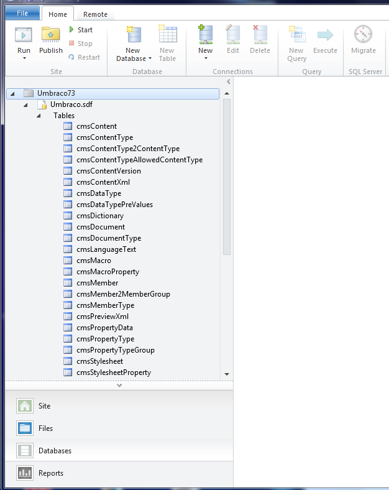Screen dimensions: 389x490
Task: Select the cmsLanguageText table
Action: tap(106, 249)
